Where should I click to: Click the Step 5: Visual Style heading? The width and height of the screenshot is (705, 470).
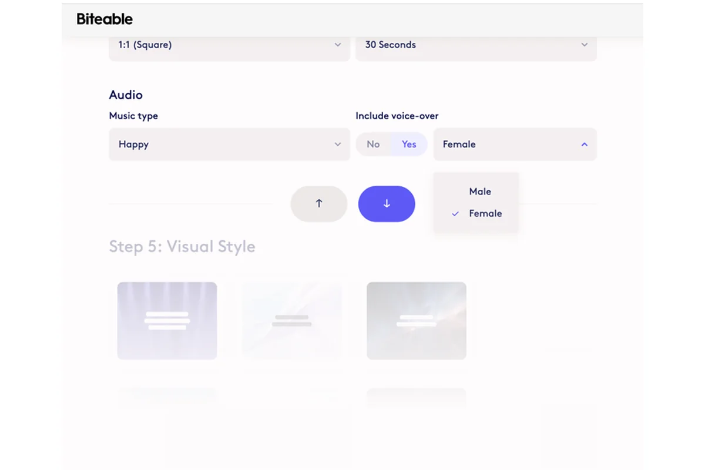(182, 247)
